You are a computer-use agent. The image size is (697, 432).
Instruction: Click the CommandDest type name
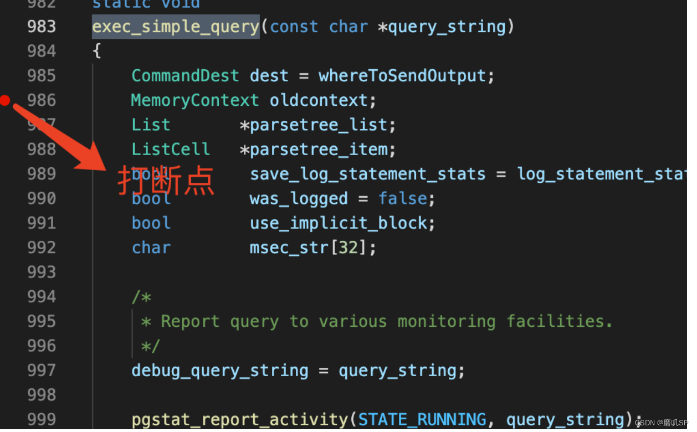[186, 75]
